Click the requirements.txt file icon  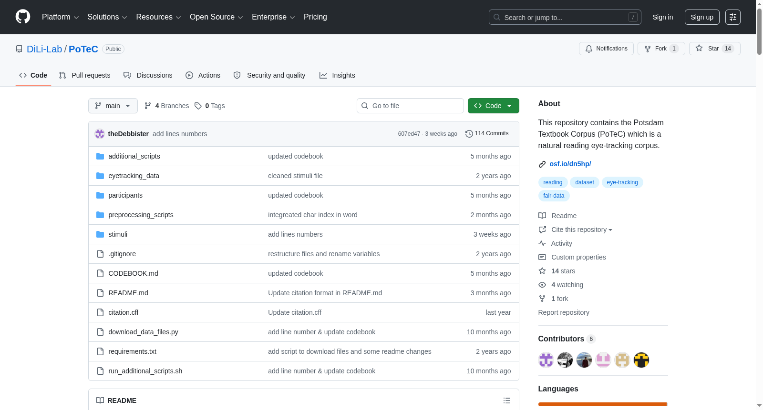(x=100, y=351)
